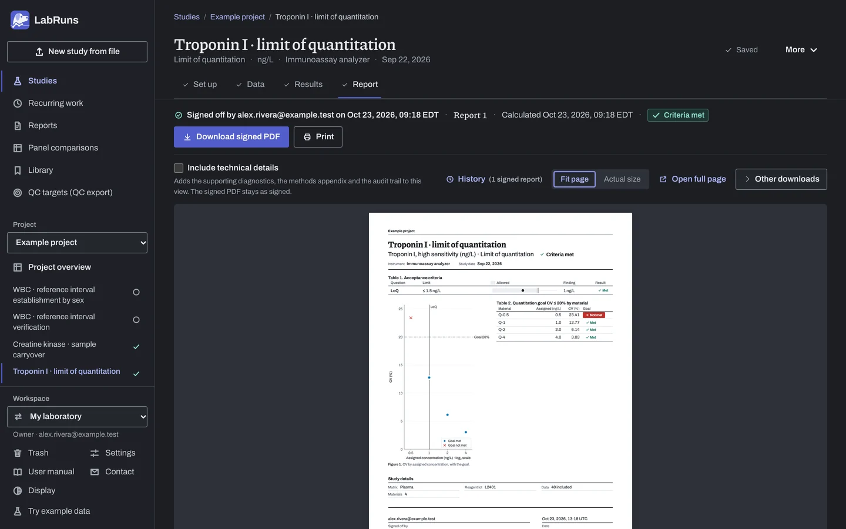846x529 pixels.
Task: Open WBC reference interval verification study
Action: click(77, 322)
